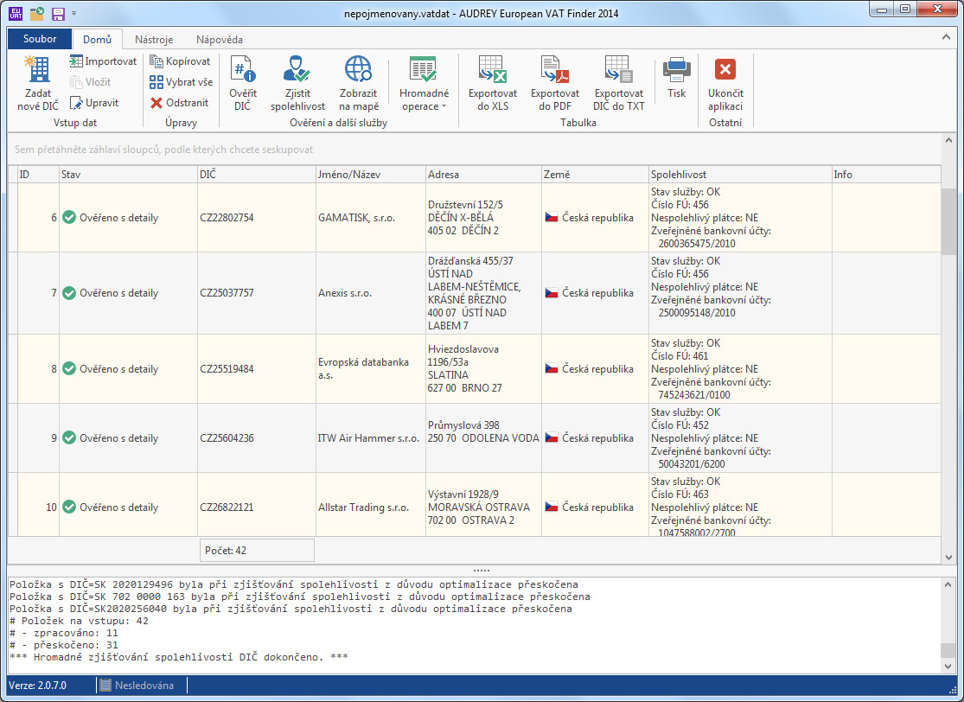Screen dimensions: 964x702
Task: Collapse the ribbon with the chevron
Action: tap(946, 37)
